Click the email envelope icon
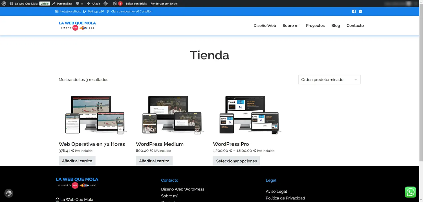The image size is (423, 202). [57, 12]
